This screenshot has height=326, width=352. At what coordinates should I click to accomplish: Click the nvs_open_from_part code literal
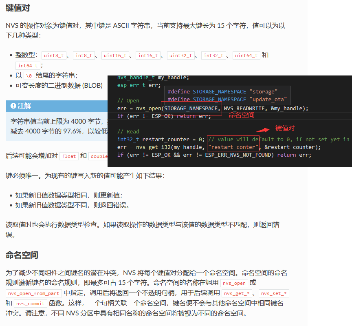click(x=34, y=293)
